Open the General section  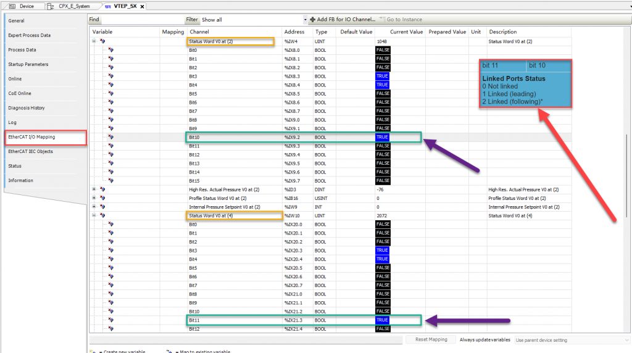[16, 20]
